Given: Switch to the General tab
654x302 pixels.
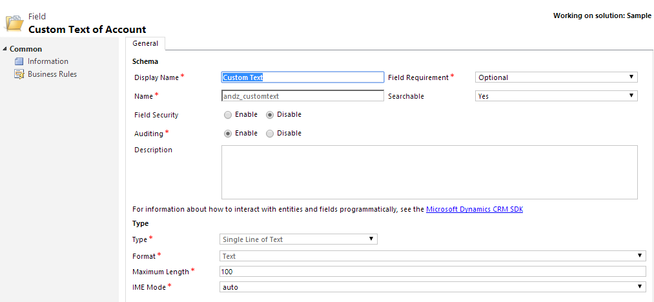Looking at the screenshot, I should click(145, 44).
